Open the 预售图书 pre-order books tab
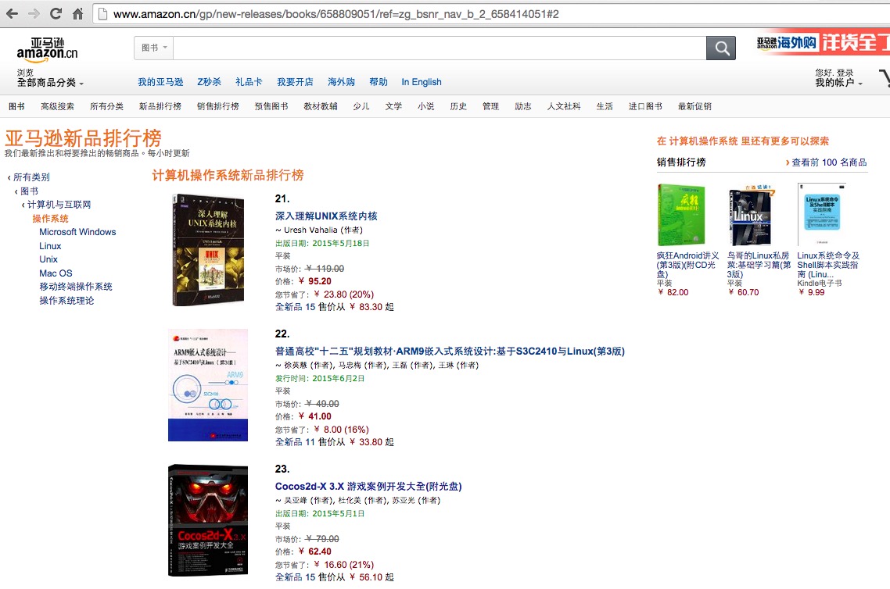Viewport: 890px width, 589px height. [x=271, y=106]
